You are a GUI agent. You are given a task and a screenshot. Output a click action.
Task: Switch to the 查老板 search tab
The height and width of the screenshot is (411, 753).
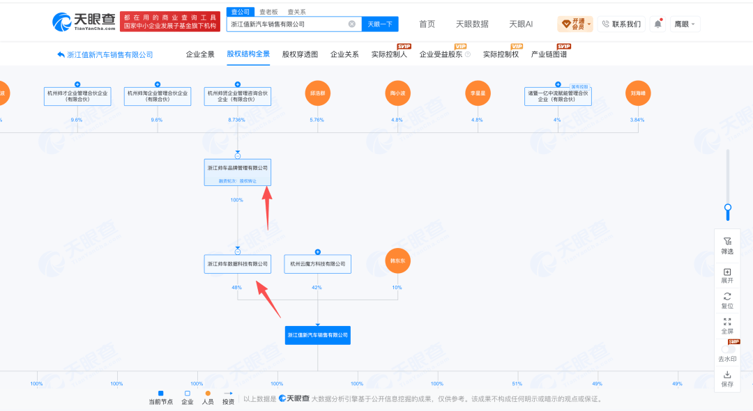point(268,12)
